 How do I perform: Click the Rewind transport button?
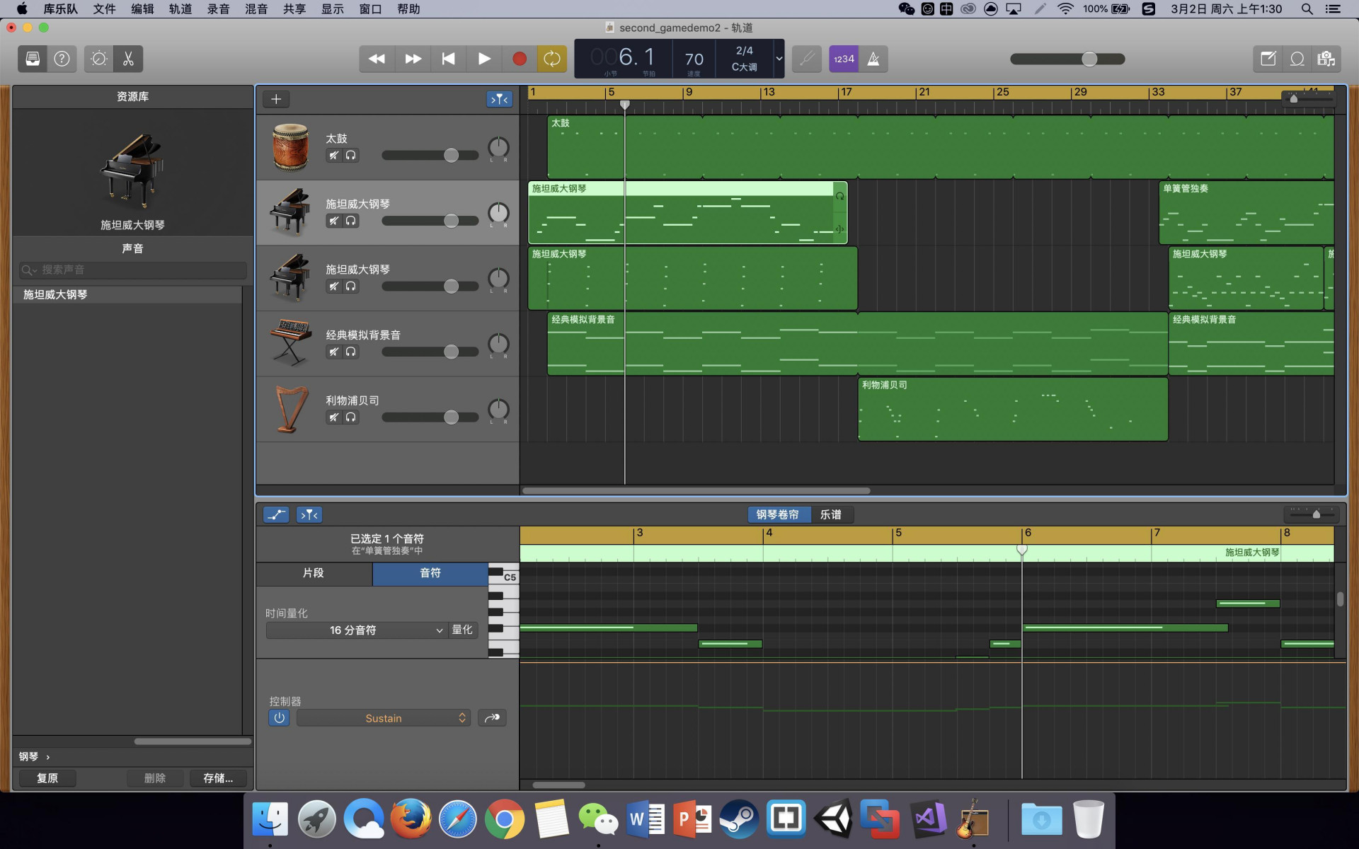pyautogui.click(x=377, y=59)
